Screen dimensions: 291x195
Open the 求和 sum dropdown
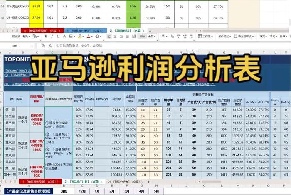coord(273,36)
